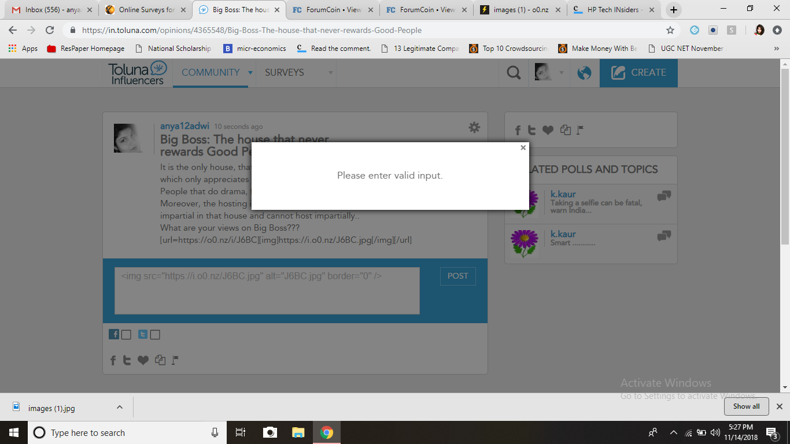Share the post via the Facebook icon
The width and height of the screenshot is (790, 444).
pos(113,360)
